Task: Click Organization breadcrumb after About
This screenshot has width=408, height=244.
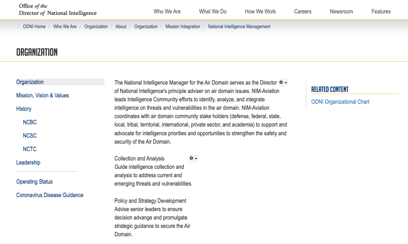Action: tap(146, 27)
